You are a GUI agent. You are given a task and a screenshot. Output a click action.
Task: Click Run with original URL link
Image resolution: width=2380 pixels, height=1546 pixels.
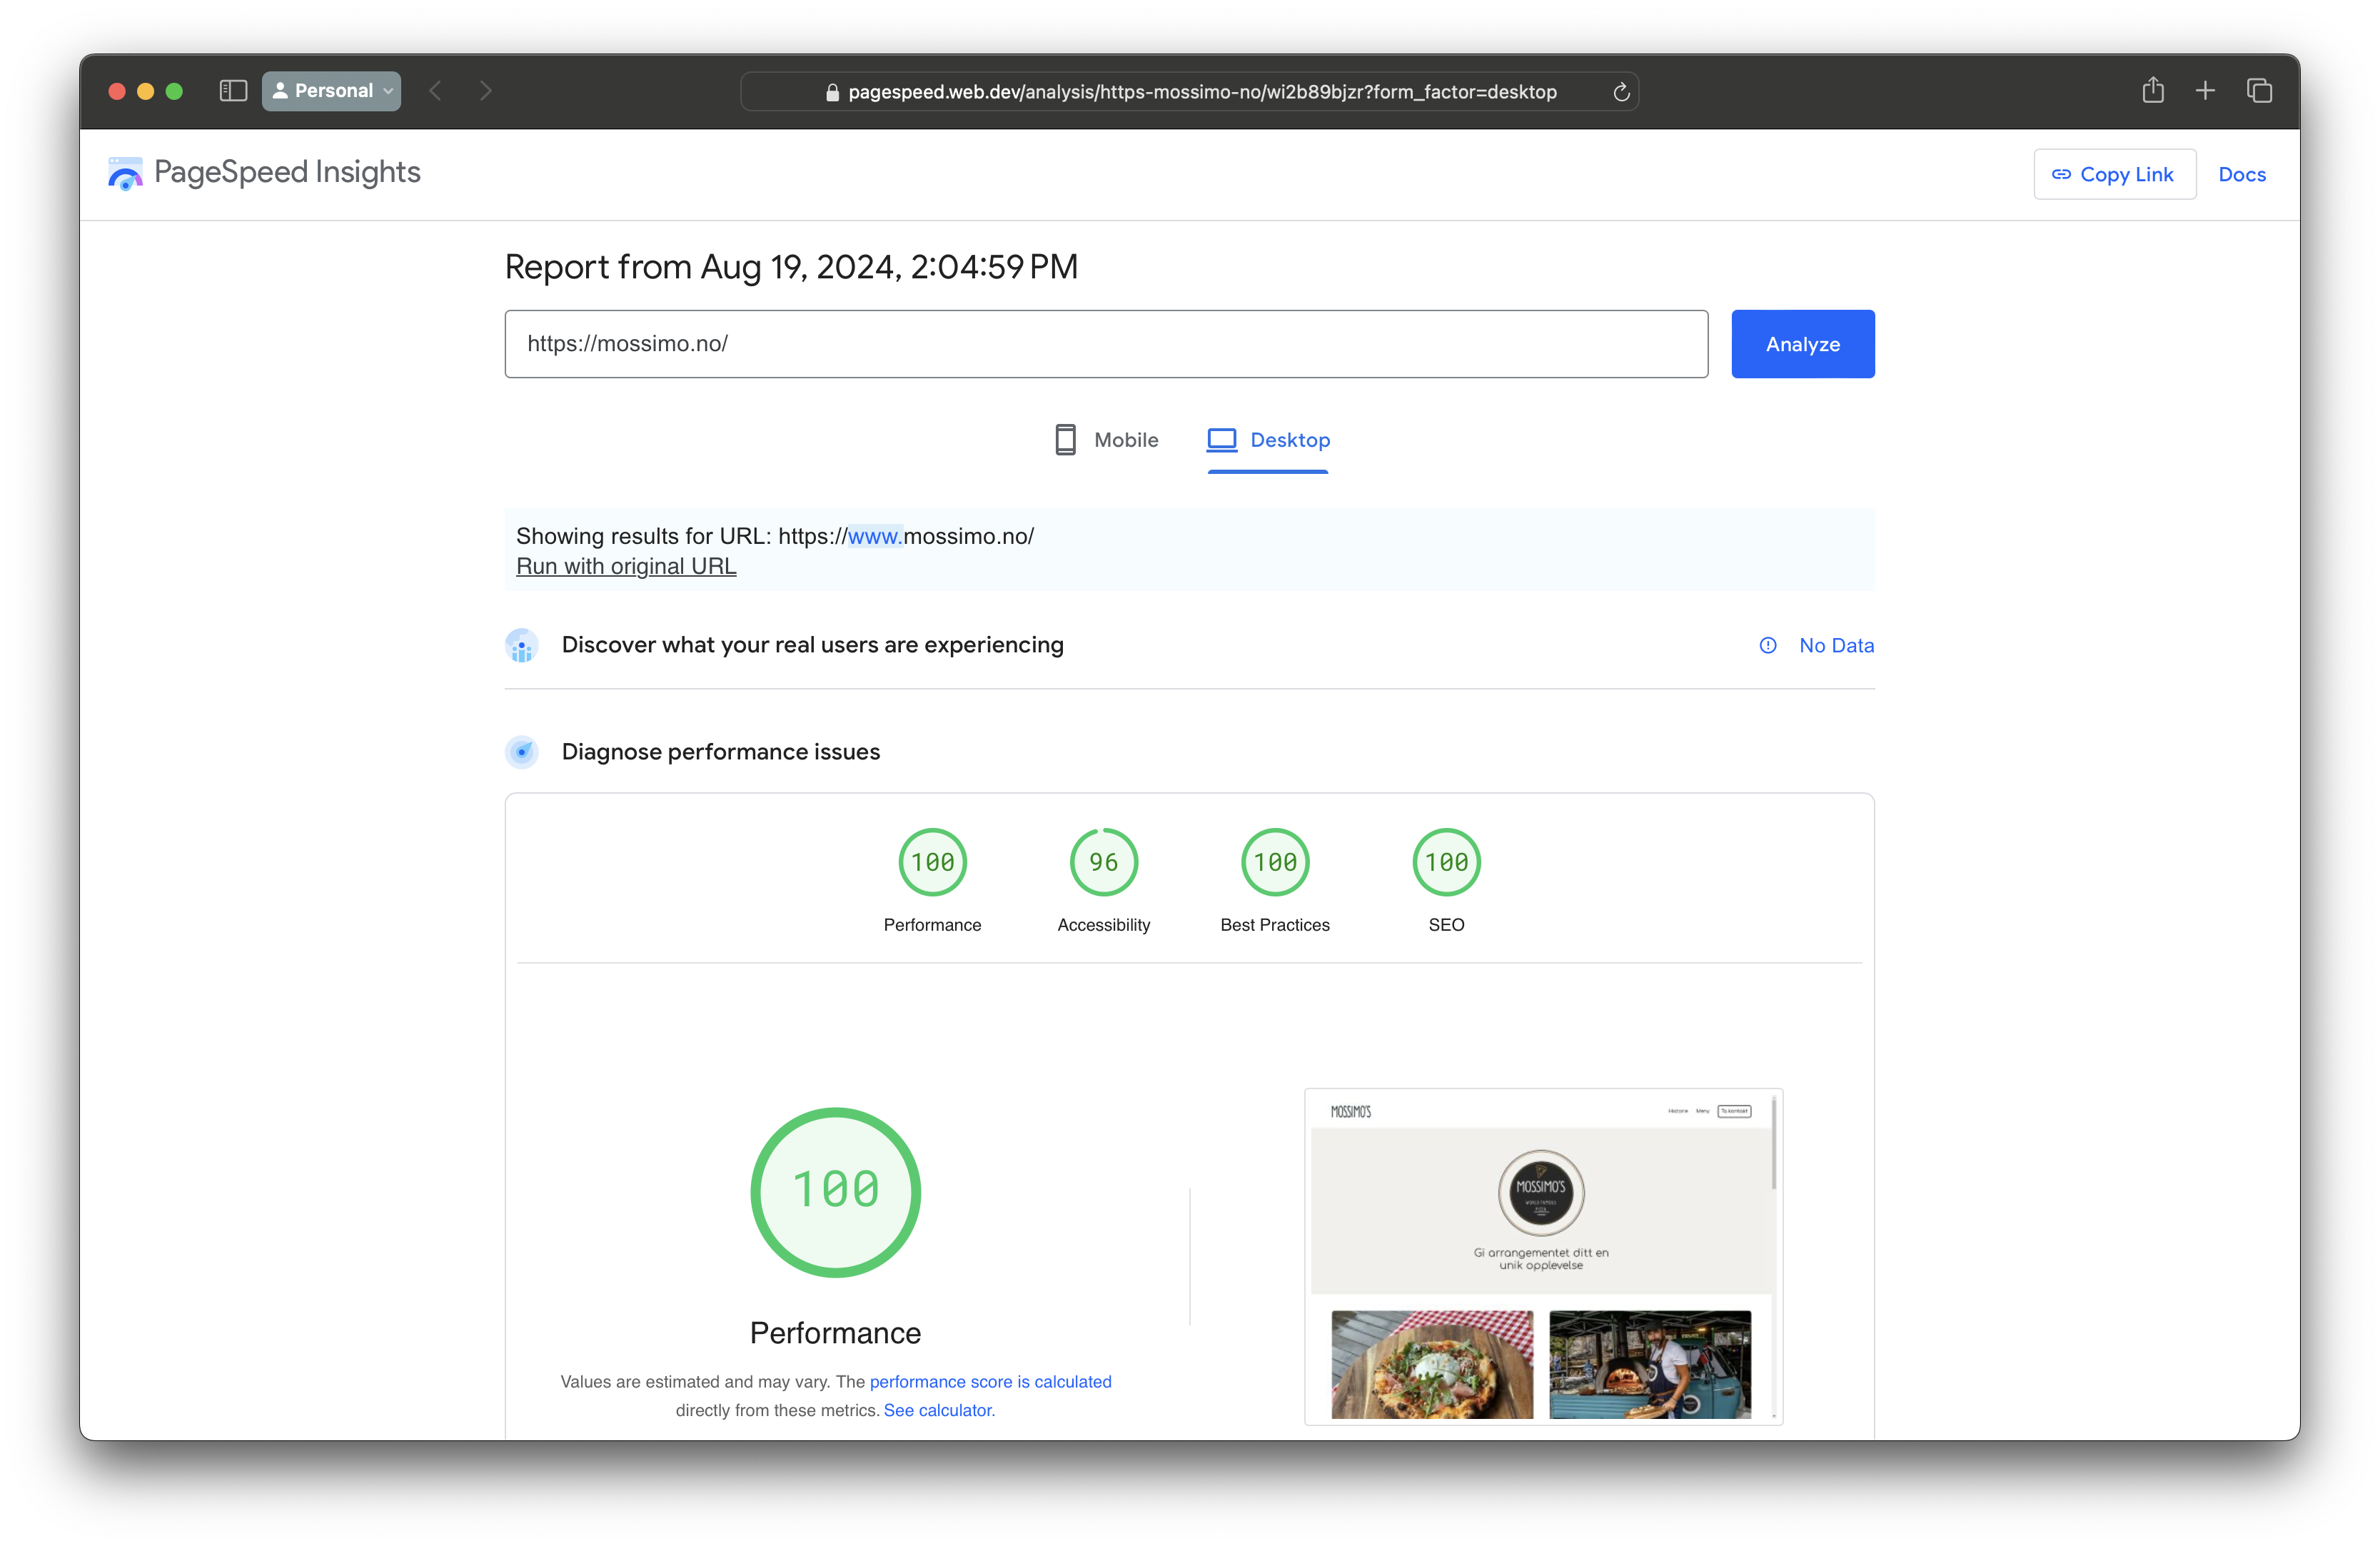click(x=626, y=566)
